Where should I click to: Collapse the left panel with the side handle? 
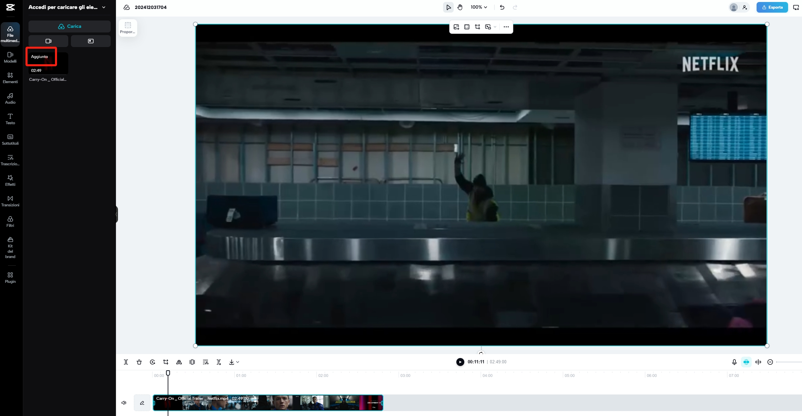(x=117, y=214)
